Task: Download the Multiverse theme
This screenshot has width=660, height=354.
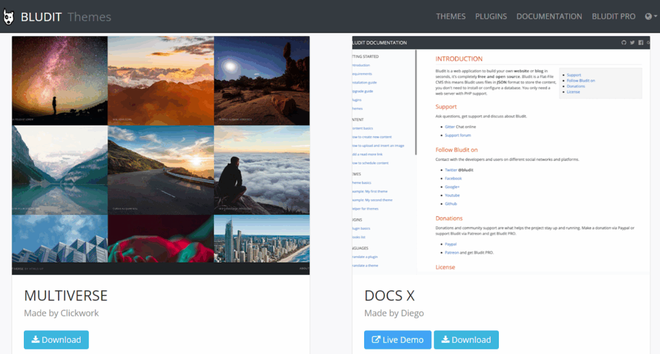Action: click(56, 340)
